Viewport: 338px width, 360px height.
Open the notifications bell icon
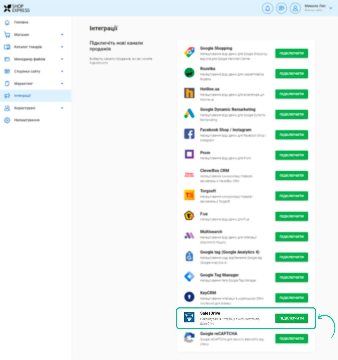tap(267, 8)
